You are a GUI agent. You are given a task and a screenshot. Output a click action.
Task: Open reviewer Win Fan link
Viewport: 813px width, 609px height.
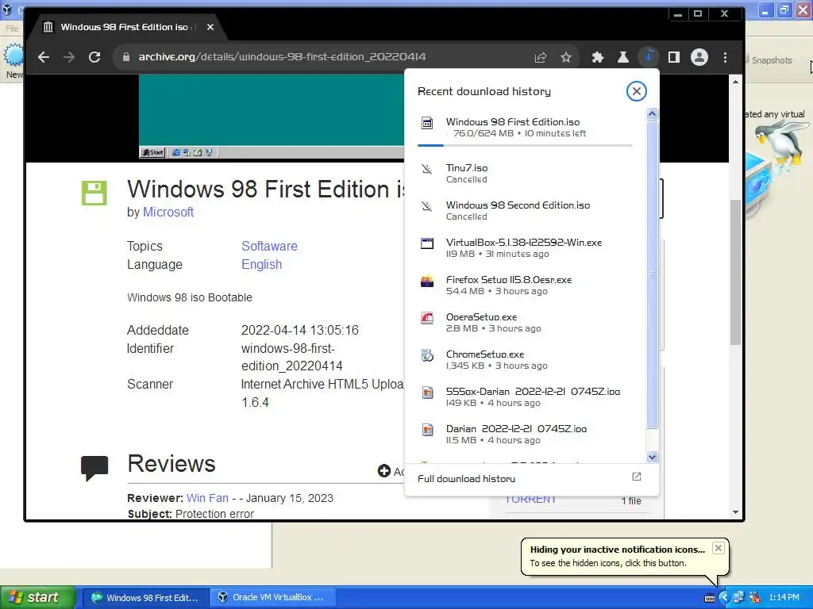tap(207, 498)
